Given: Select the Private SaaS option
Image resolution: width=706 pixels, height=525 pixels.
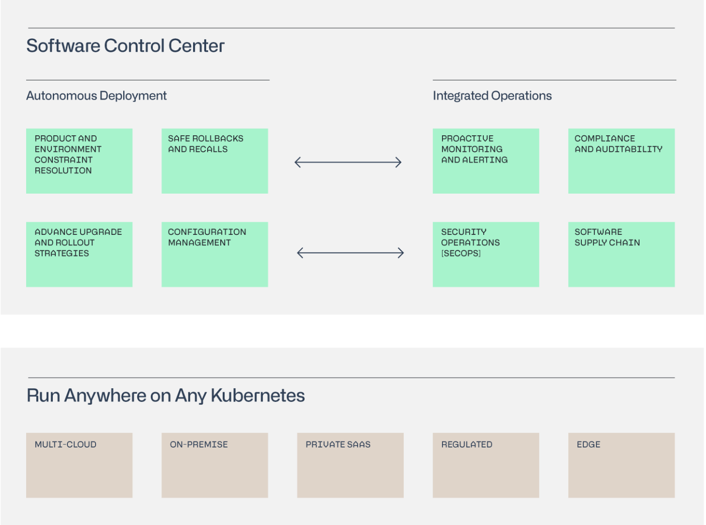Looking at the screenshot, I should [x=350, y=465].
